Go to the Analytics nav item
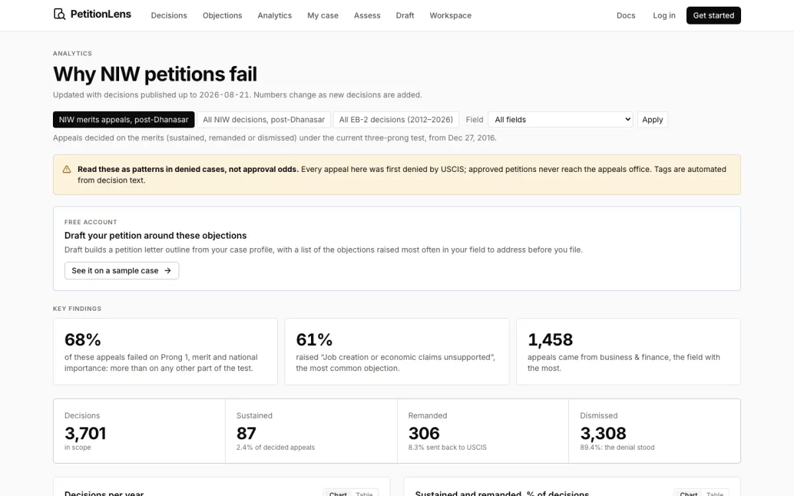 275,15
